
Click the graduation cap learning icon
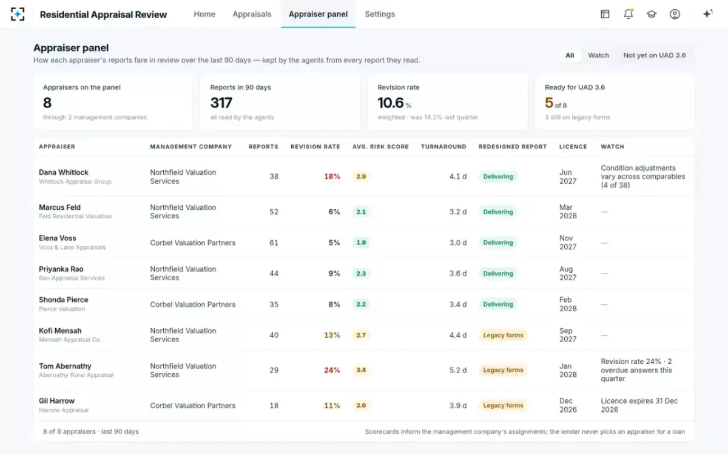pos(652,14)
